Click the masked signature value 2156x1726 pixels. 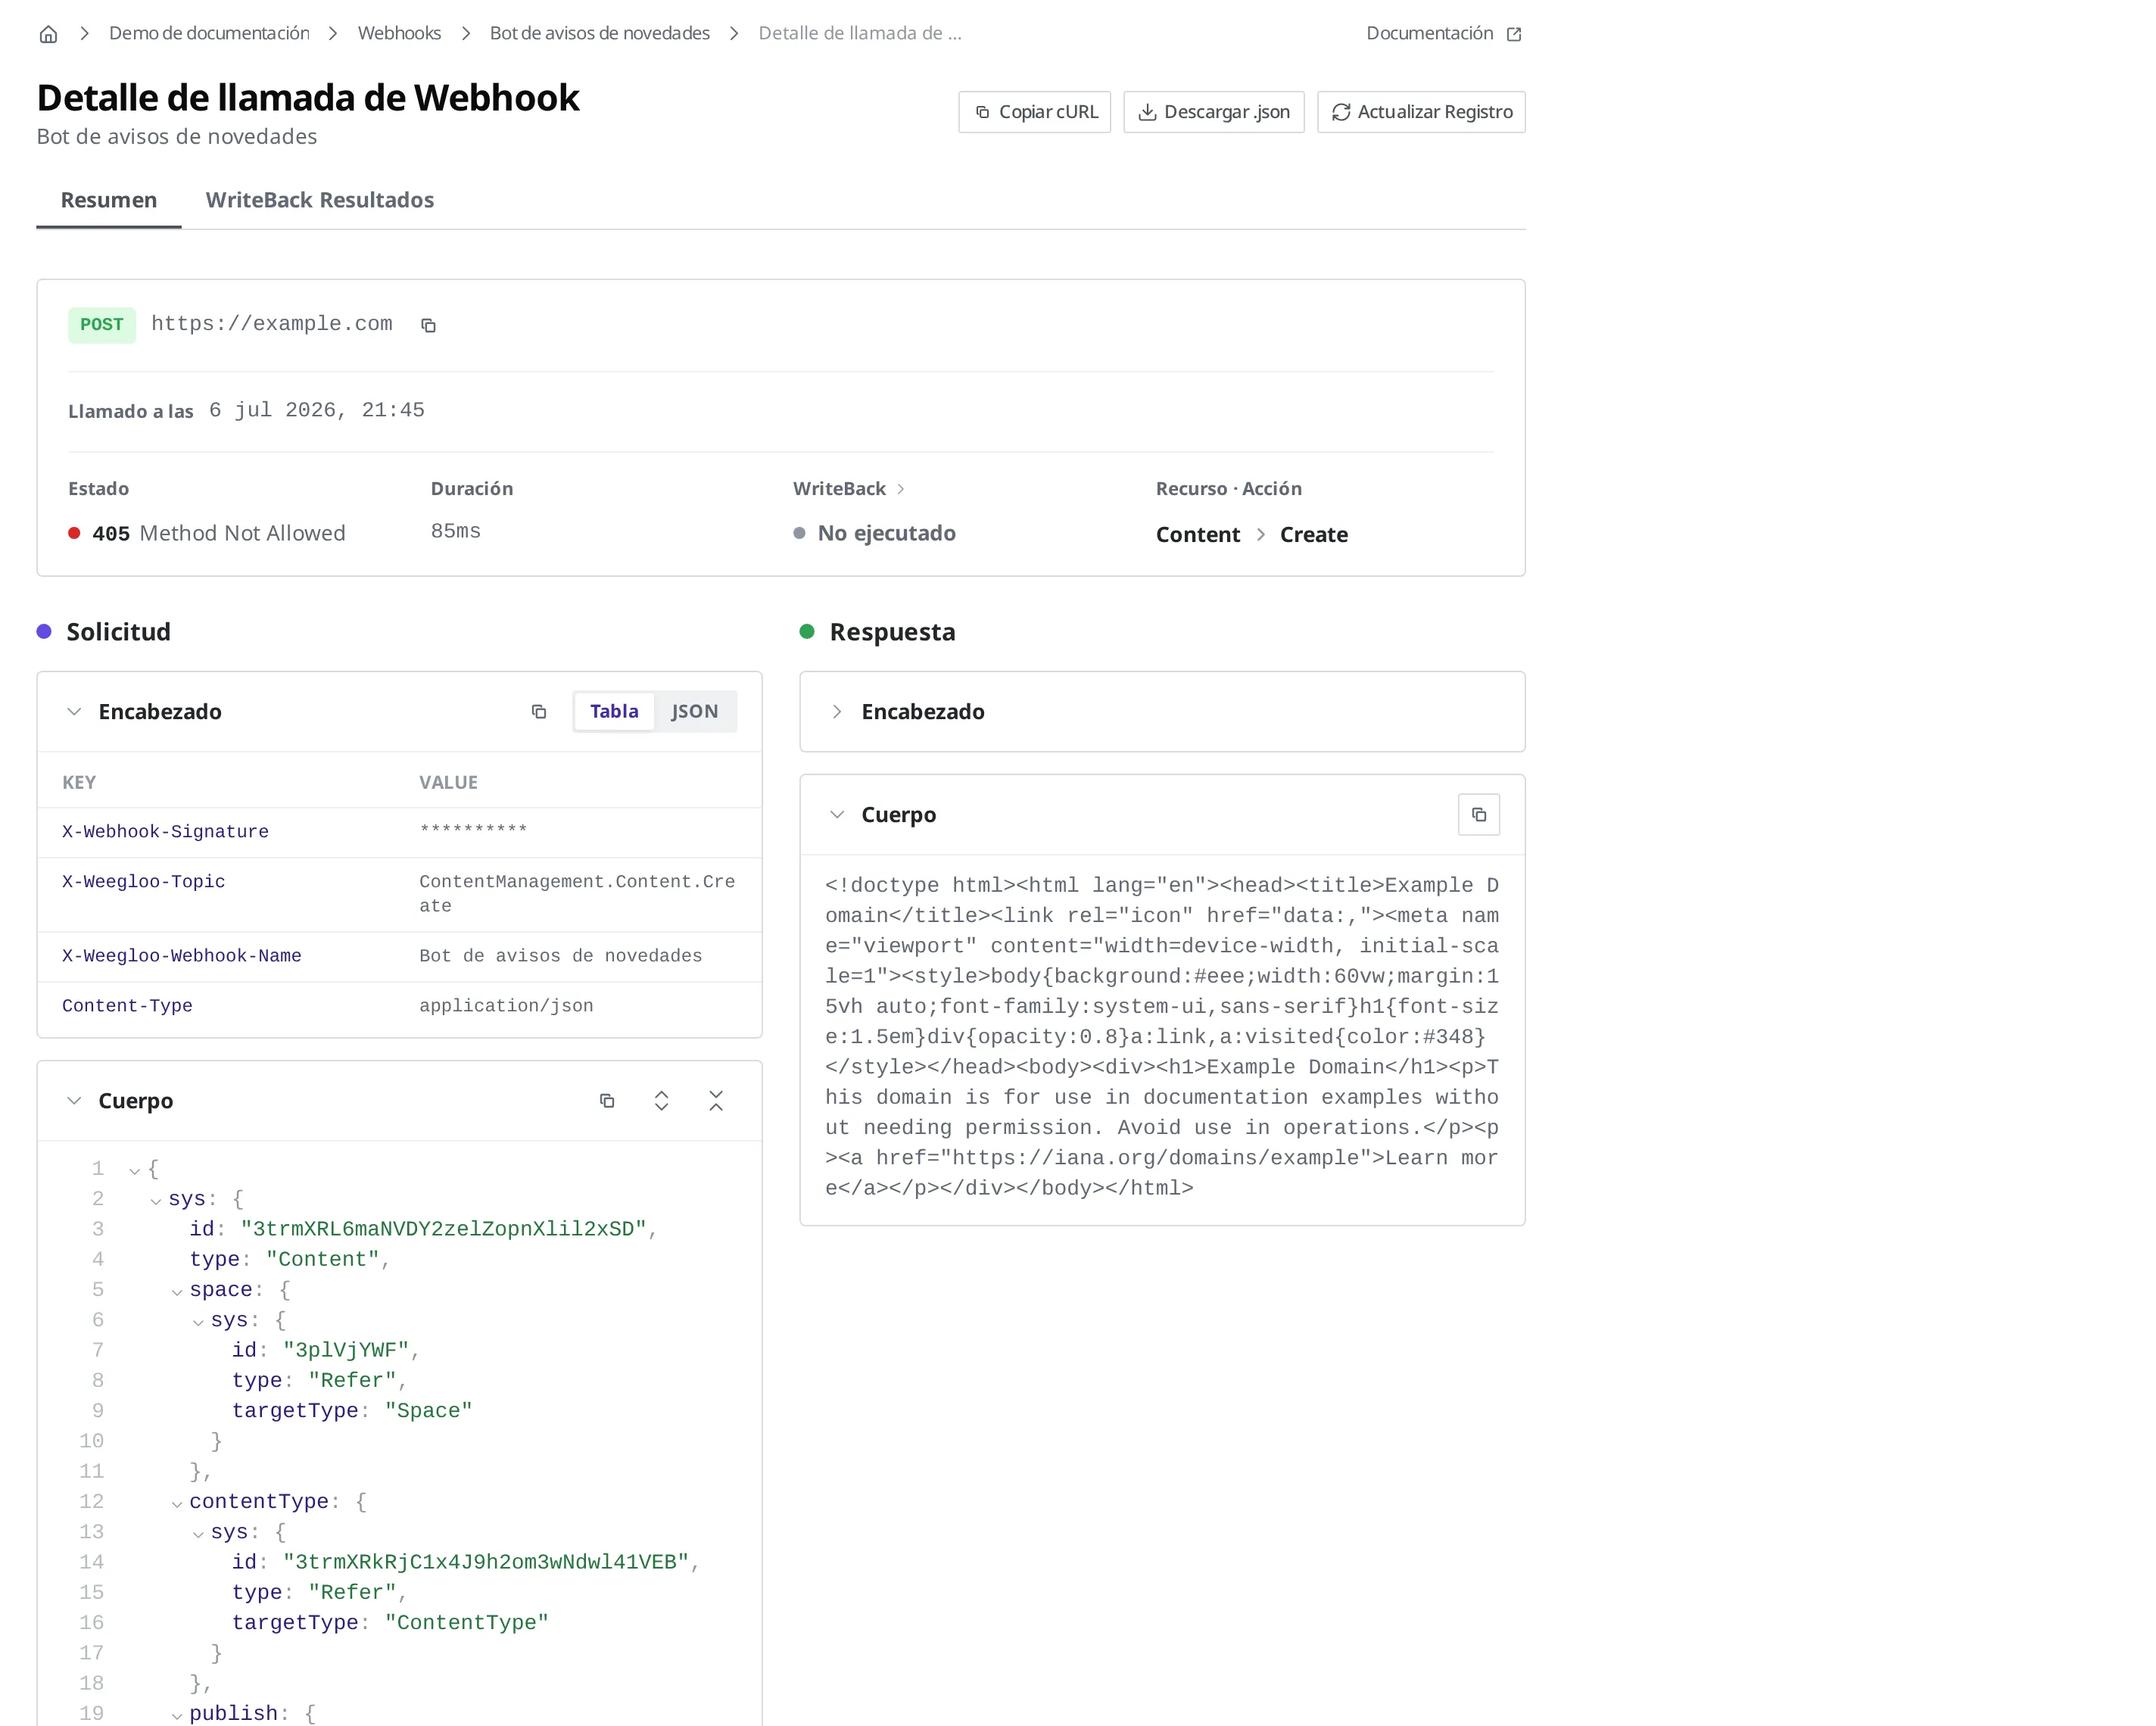(473, 830)
